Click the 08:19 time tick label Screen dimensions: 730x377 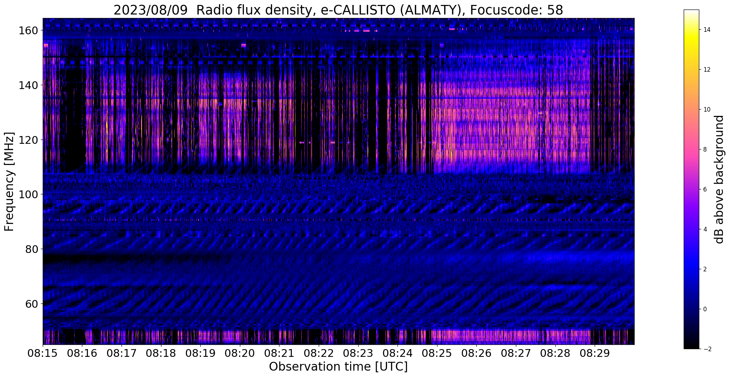(x=200, y=353)
